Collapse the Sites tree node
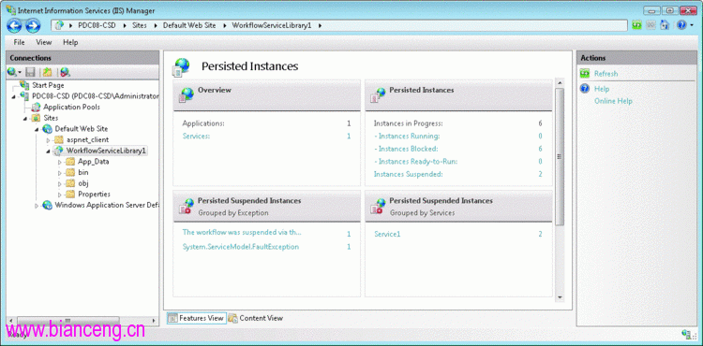This screenshot has width=703, height=346. tap(25, 119)
